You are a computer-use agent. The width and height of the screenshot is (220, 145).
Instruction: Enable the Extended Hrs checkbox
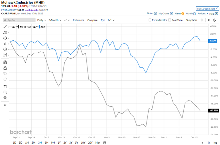coord(150,20)
